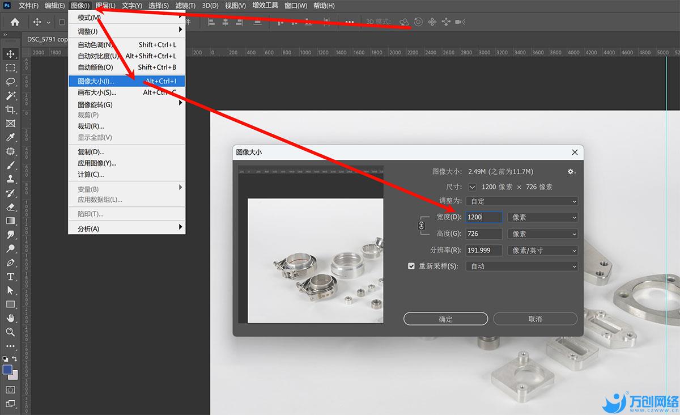The width and height of the screenshot is (680, 415).
Task: Click the 高度(G) height input field
Action: (x=483, y=234)
